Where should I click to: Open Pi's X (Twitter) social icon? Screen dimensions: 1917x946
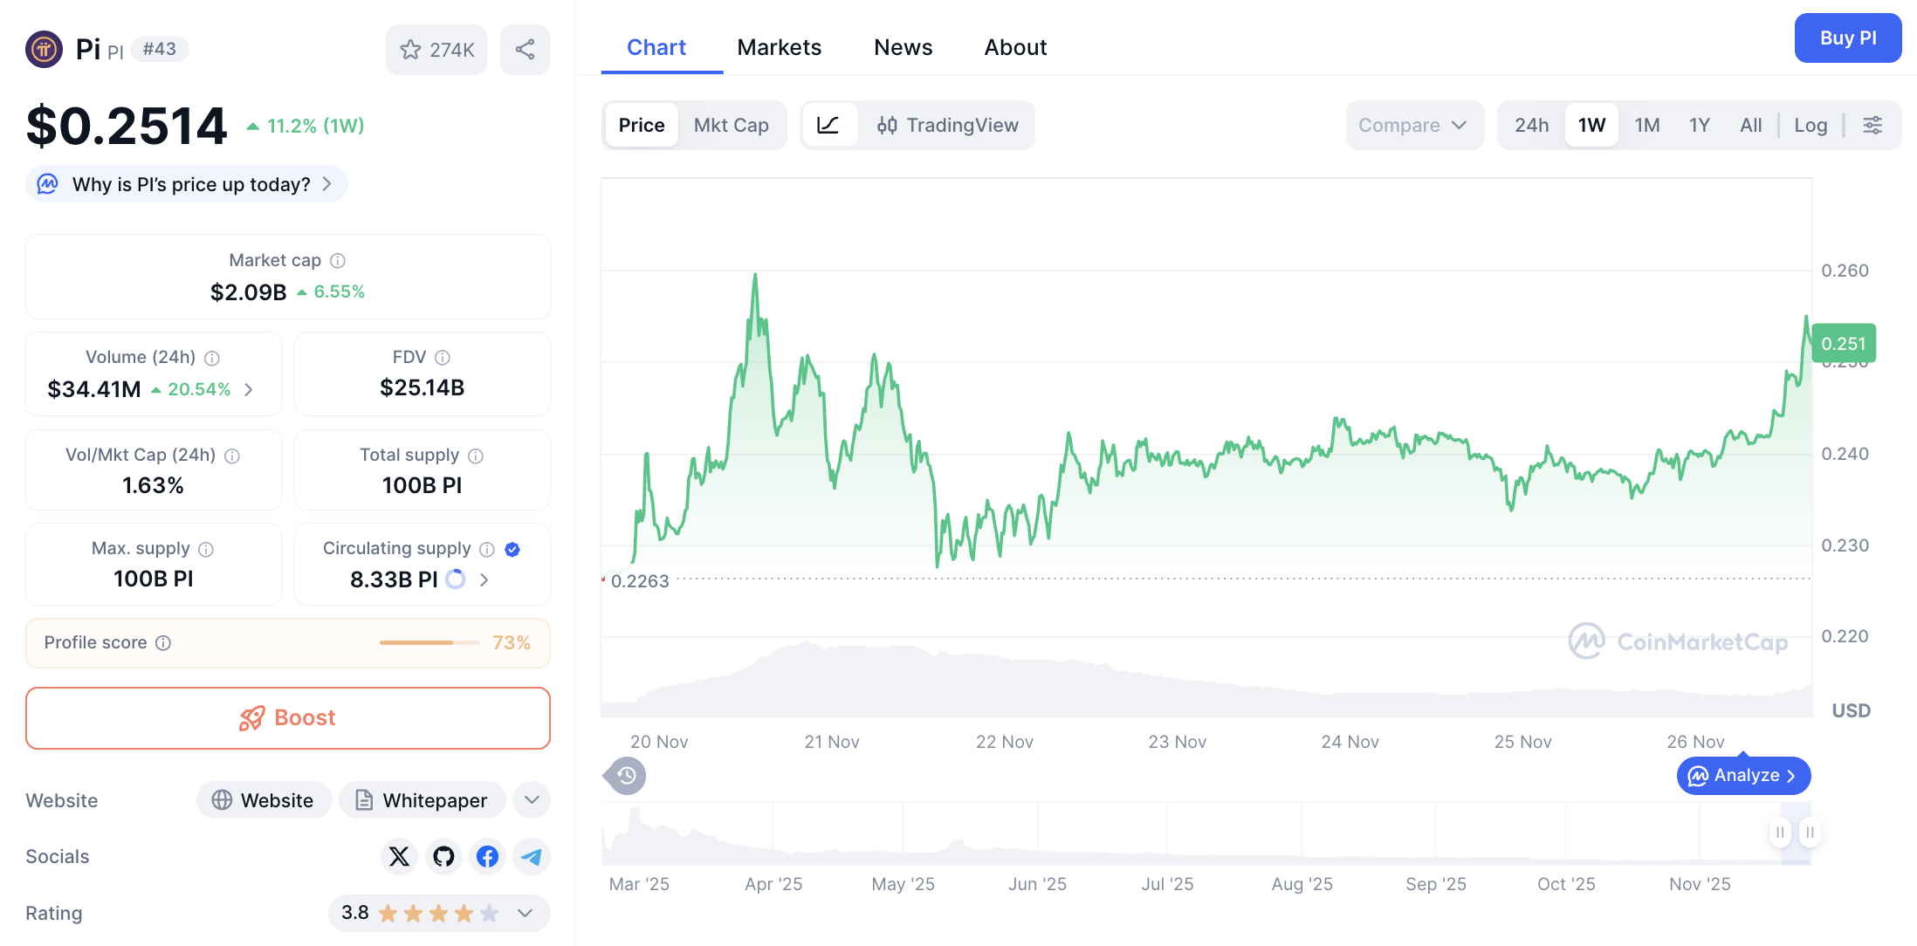399,856
